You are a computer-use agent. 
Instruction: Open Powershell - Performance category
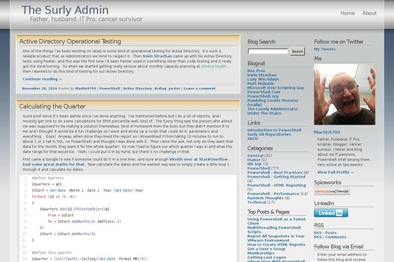(273, 194)
